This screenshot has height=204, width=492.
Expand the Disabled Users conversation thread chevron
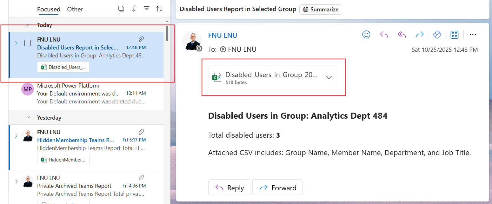pos(17,43)
